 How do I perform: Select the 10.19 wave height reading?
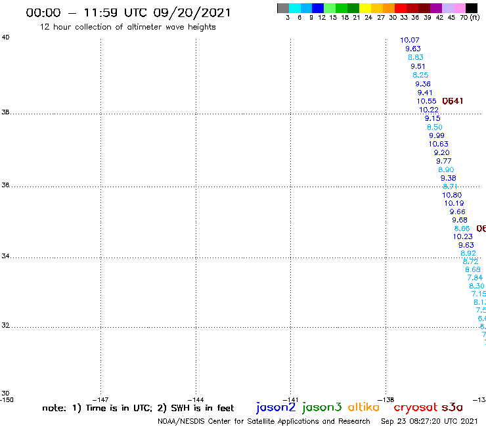click(x=454, y=203)
